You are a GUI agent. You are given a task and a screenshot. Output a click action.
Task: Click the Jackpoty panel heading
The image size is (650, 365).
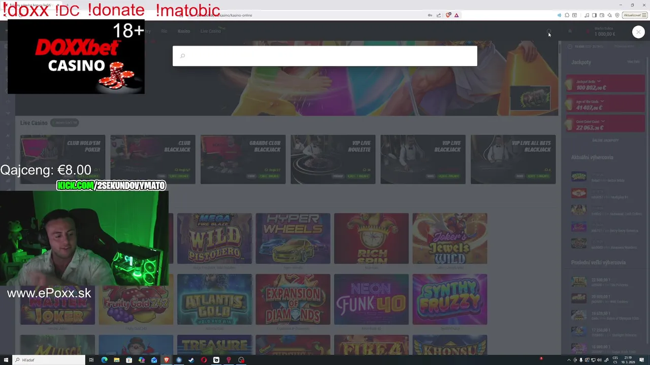tap(581, 62)
